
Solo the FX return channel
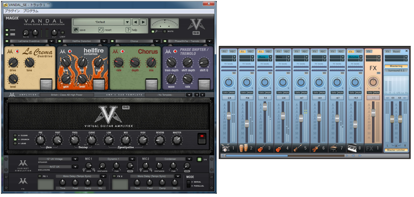tap(370, 93)
